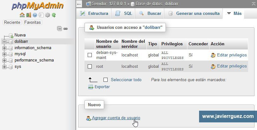Toggle link with main panel icon

[x=66, y=29]
